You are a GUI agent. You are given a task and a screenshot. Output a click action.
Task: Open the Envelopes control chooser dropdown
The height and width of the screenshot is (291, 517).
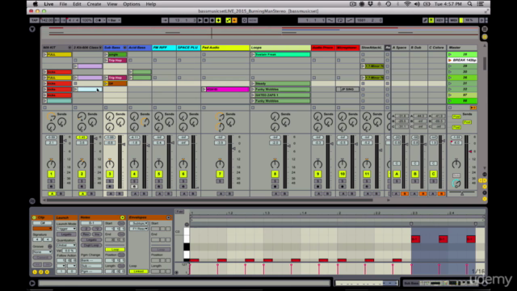point(139,229)
